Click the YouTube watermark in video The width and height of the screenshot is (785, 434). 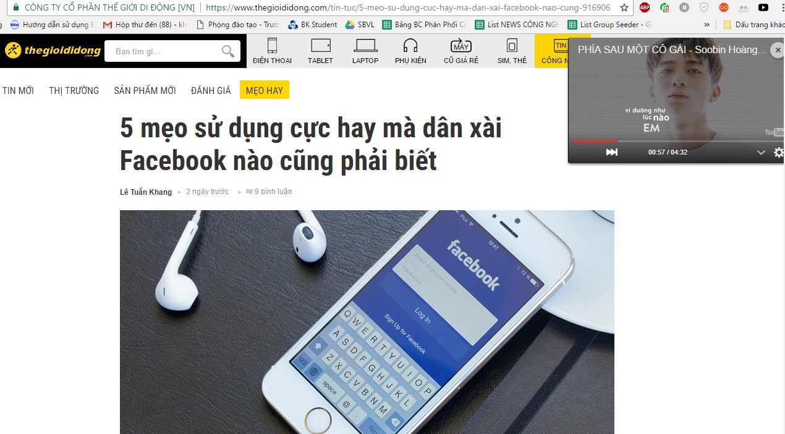774,132
